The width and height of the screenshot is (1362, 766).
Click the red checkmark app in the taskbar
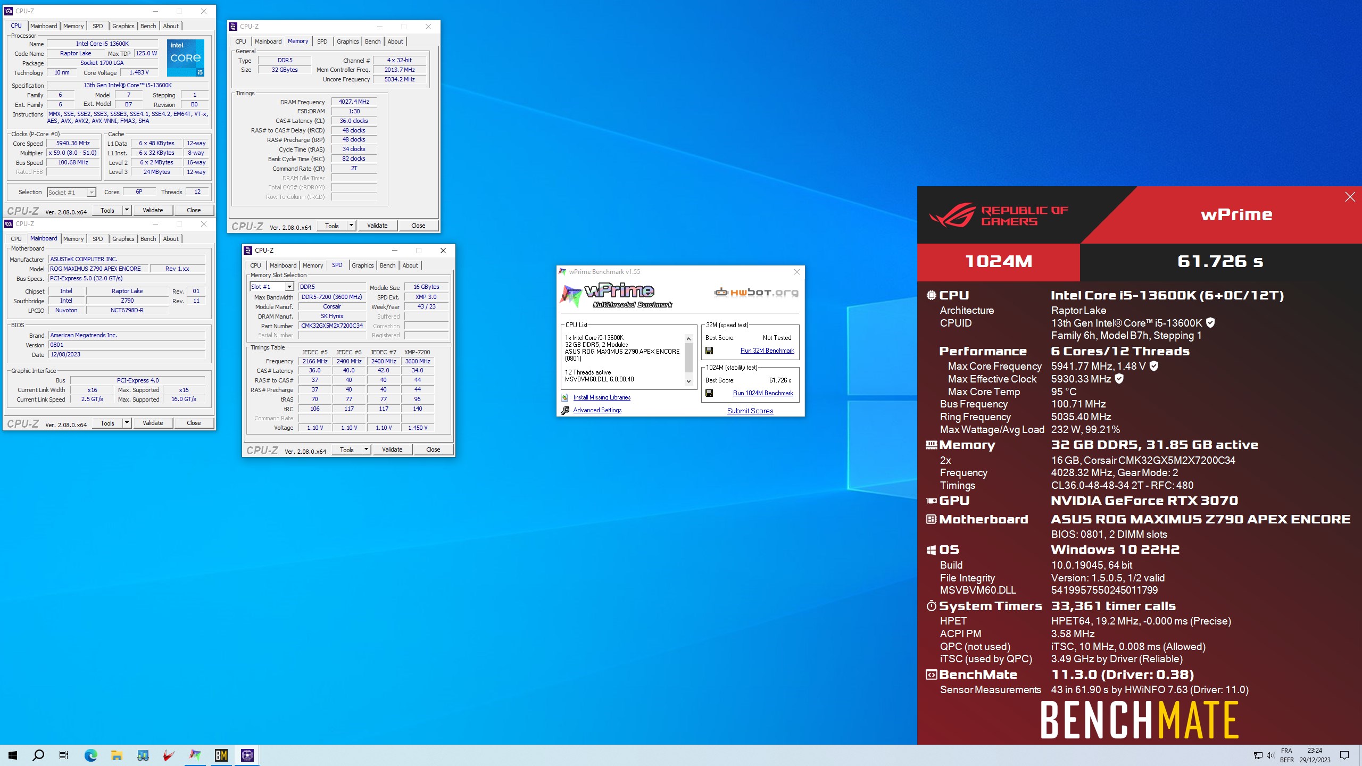(x=169, y=755)
